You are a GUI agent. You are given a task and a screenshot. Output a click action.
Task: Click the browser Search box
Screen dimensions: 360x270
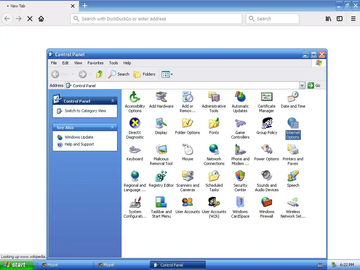272,19
